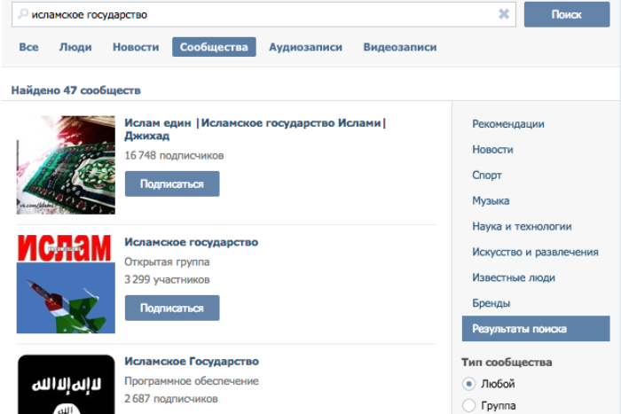Open the rocket thumbnail of second community
The width and height of the screenshot is (621, 414).
coord(66,284)
